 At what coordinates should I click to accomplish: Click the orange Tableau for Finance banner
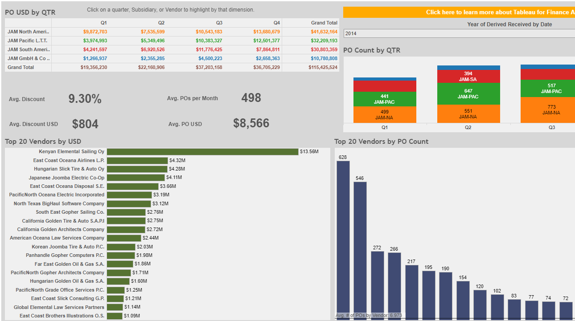click(x=459, y=12)
